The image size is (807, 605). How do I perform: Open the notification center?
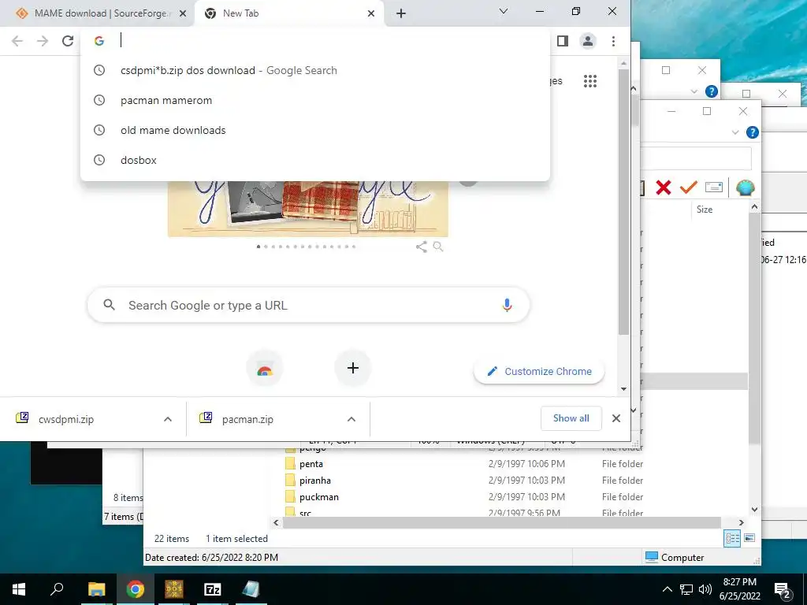(783, 589)
